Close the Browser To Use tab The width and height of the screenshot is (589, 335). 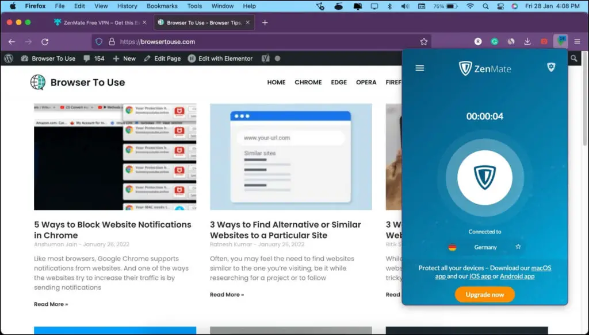(247, 22)
